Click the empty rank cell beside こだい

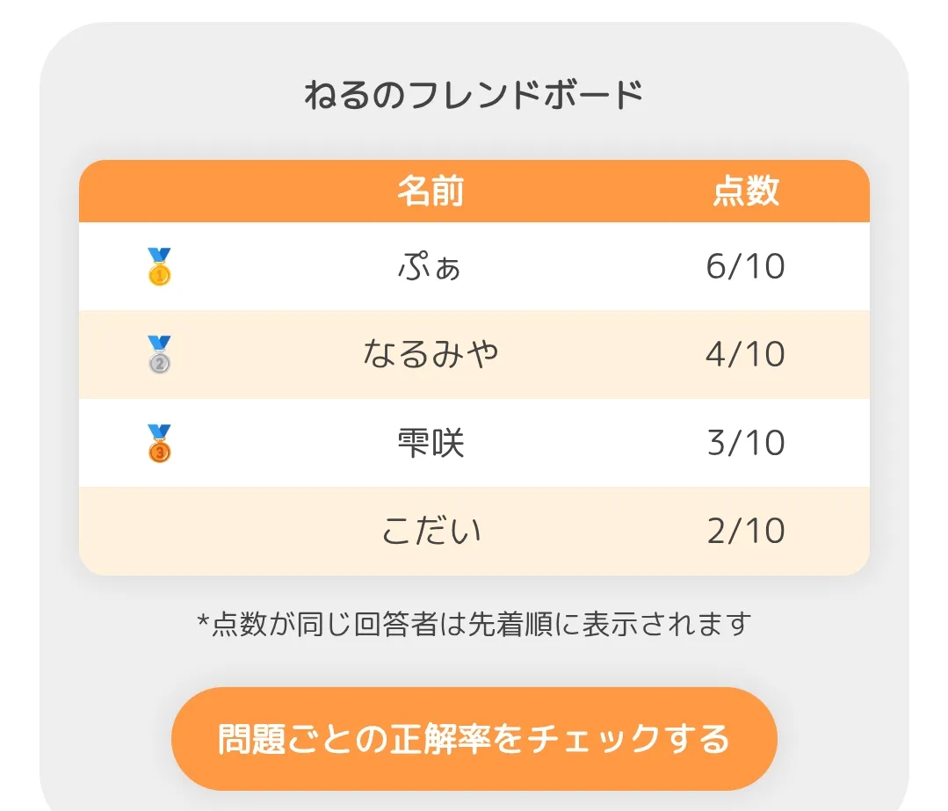coord(160,531)
